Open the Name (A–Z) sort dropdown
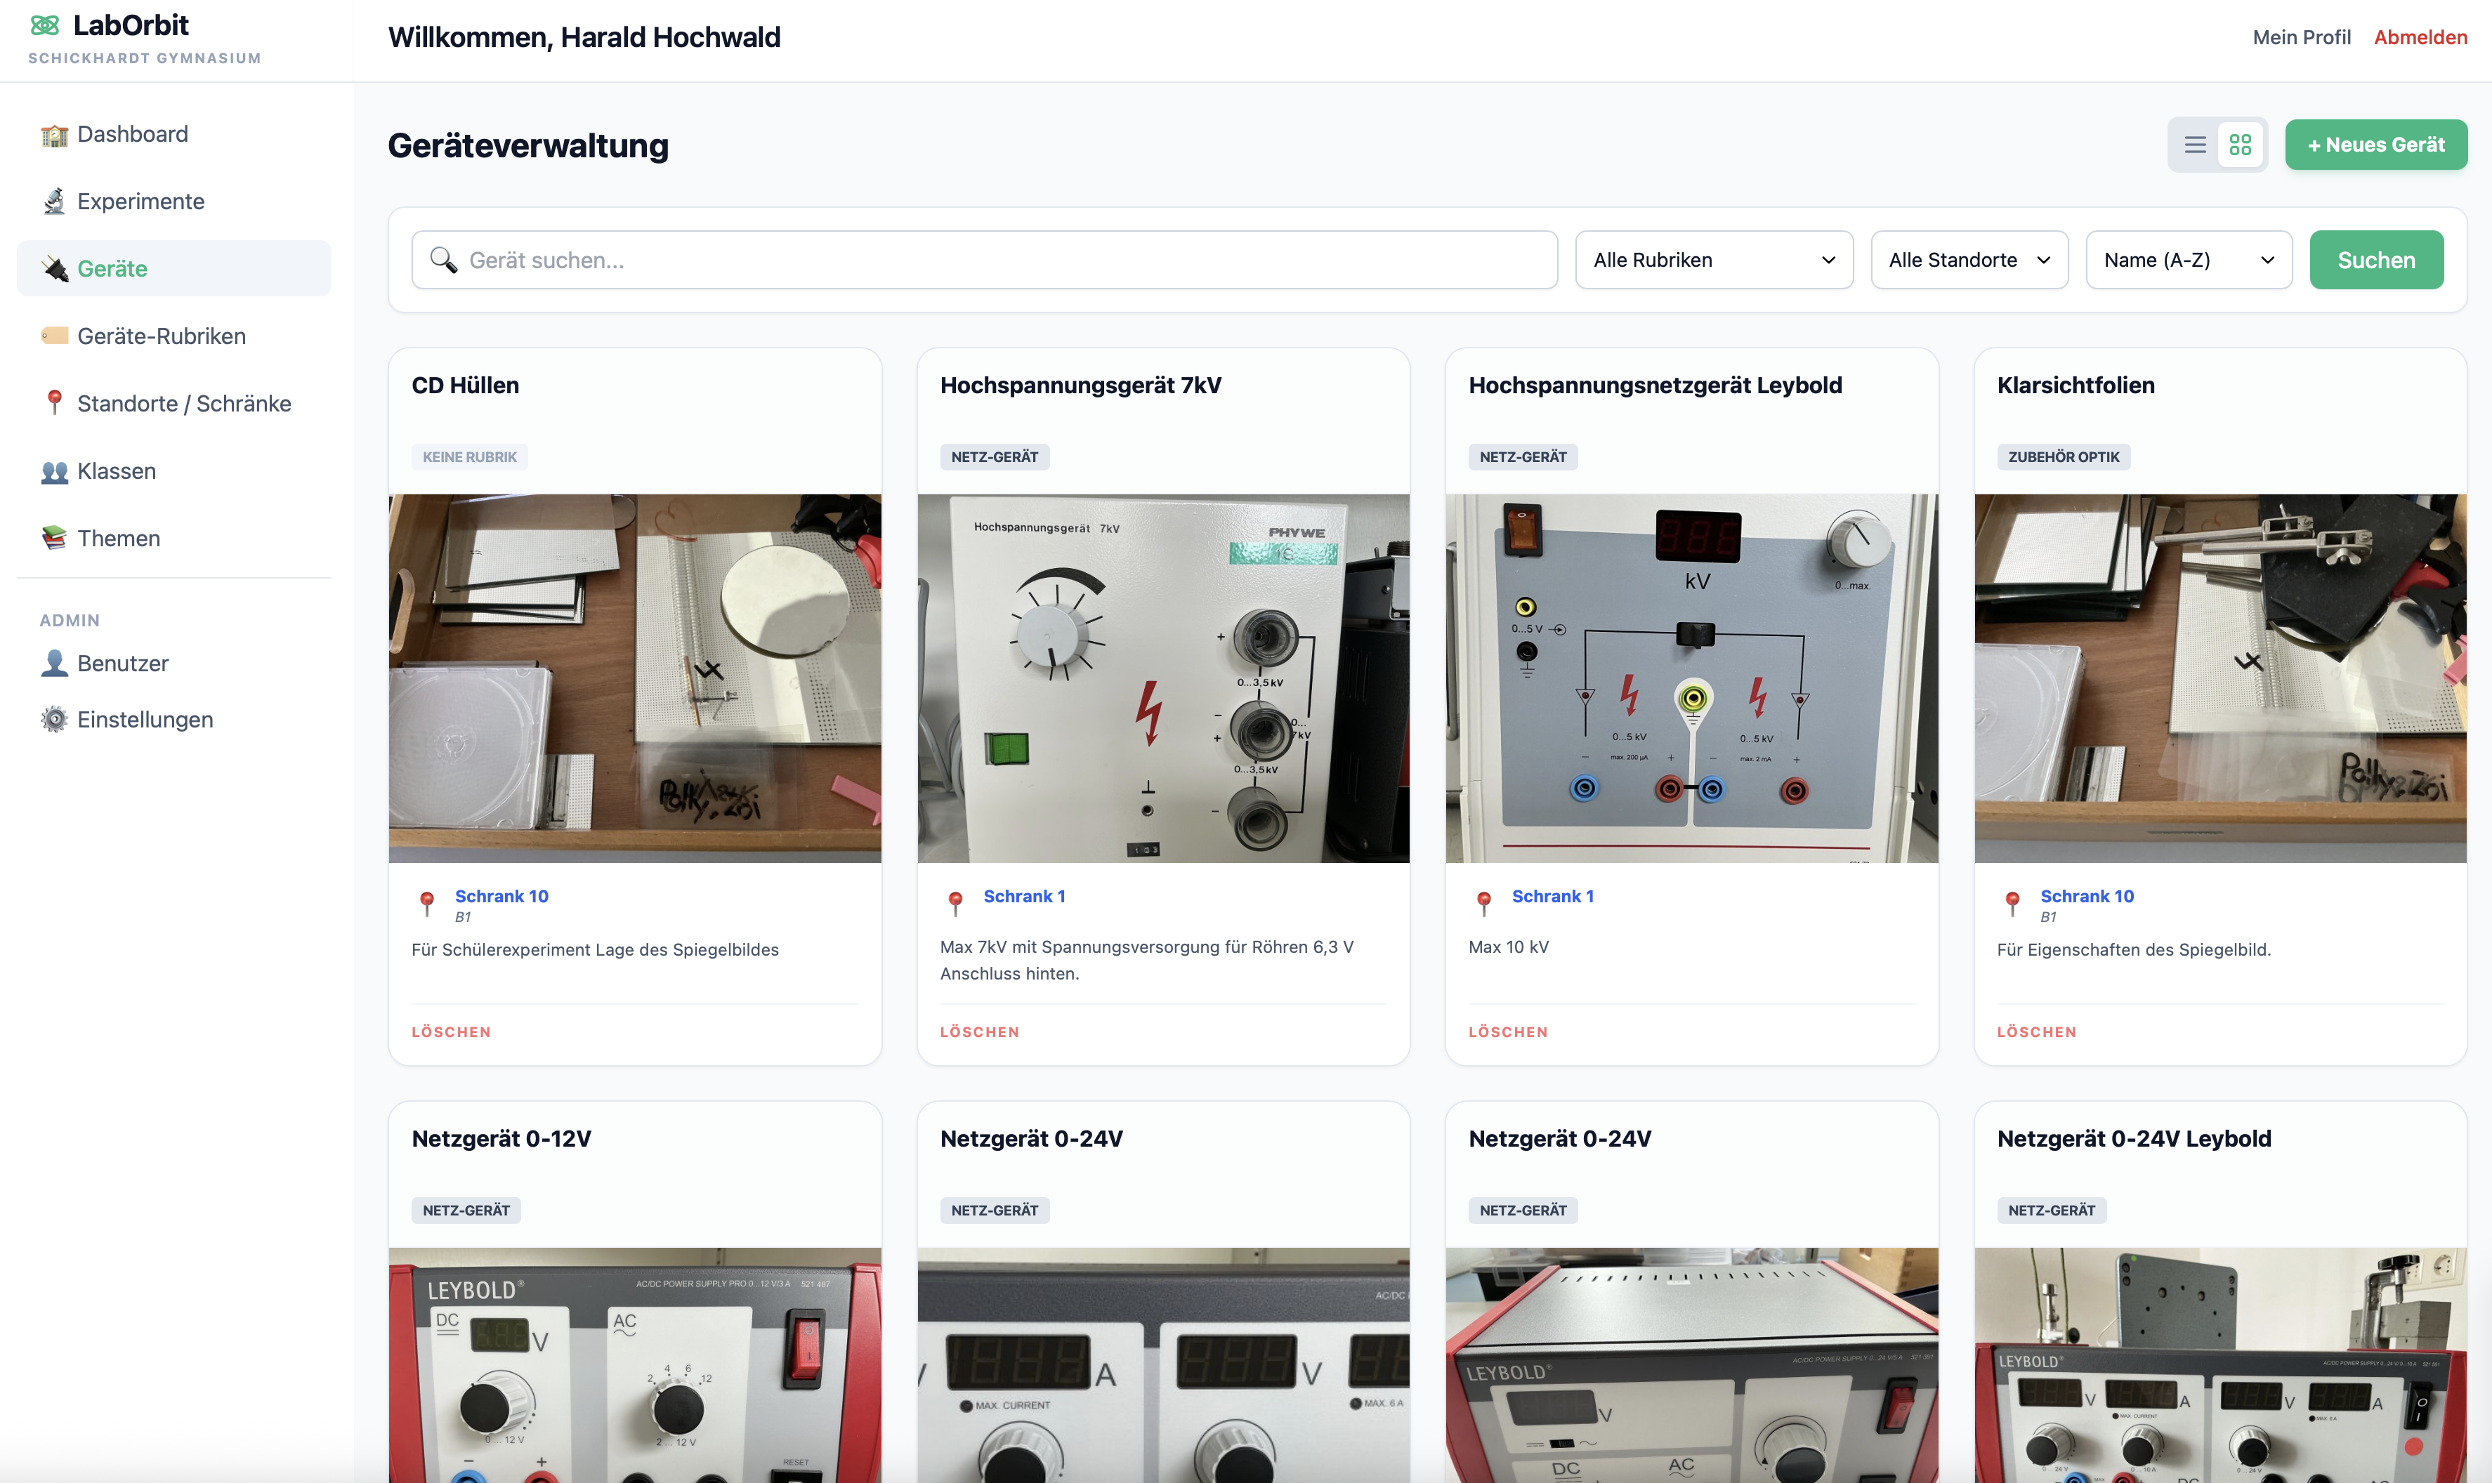This screenshot has width=2492, height=1483. (2188, 259)
